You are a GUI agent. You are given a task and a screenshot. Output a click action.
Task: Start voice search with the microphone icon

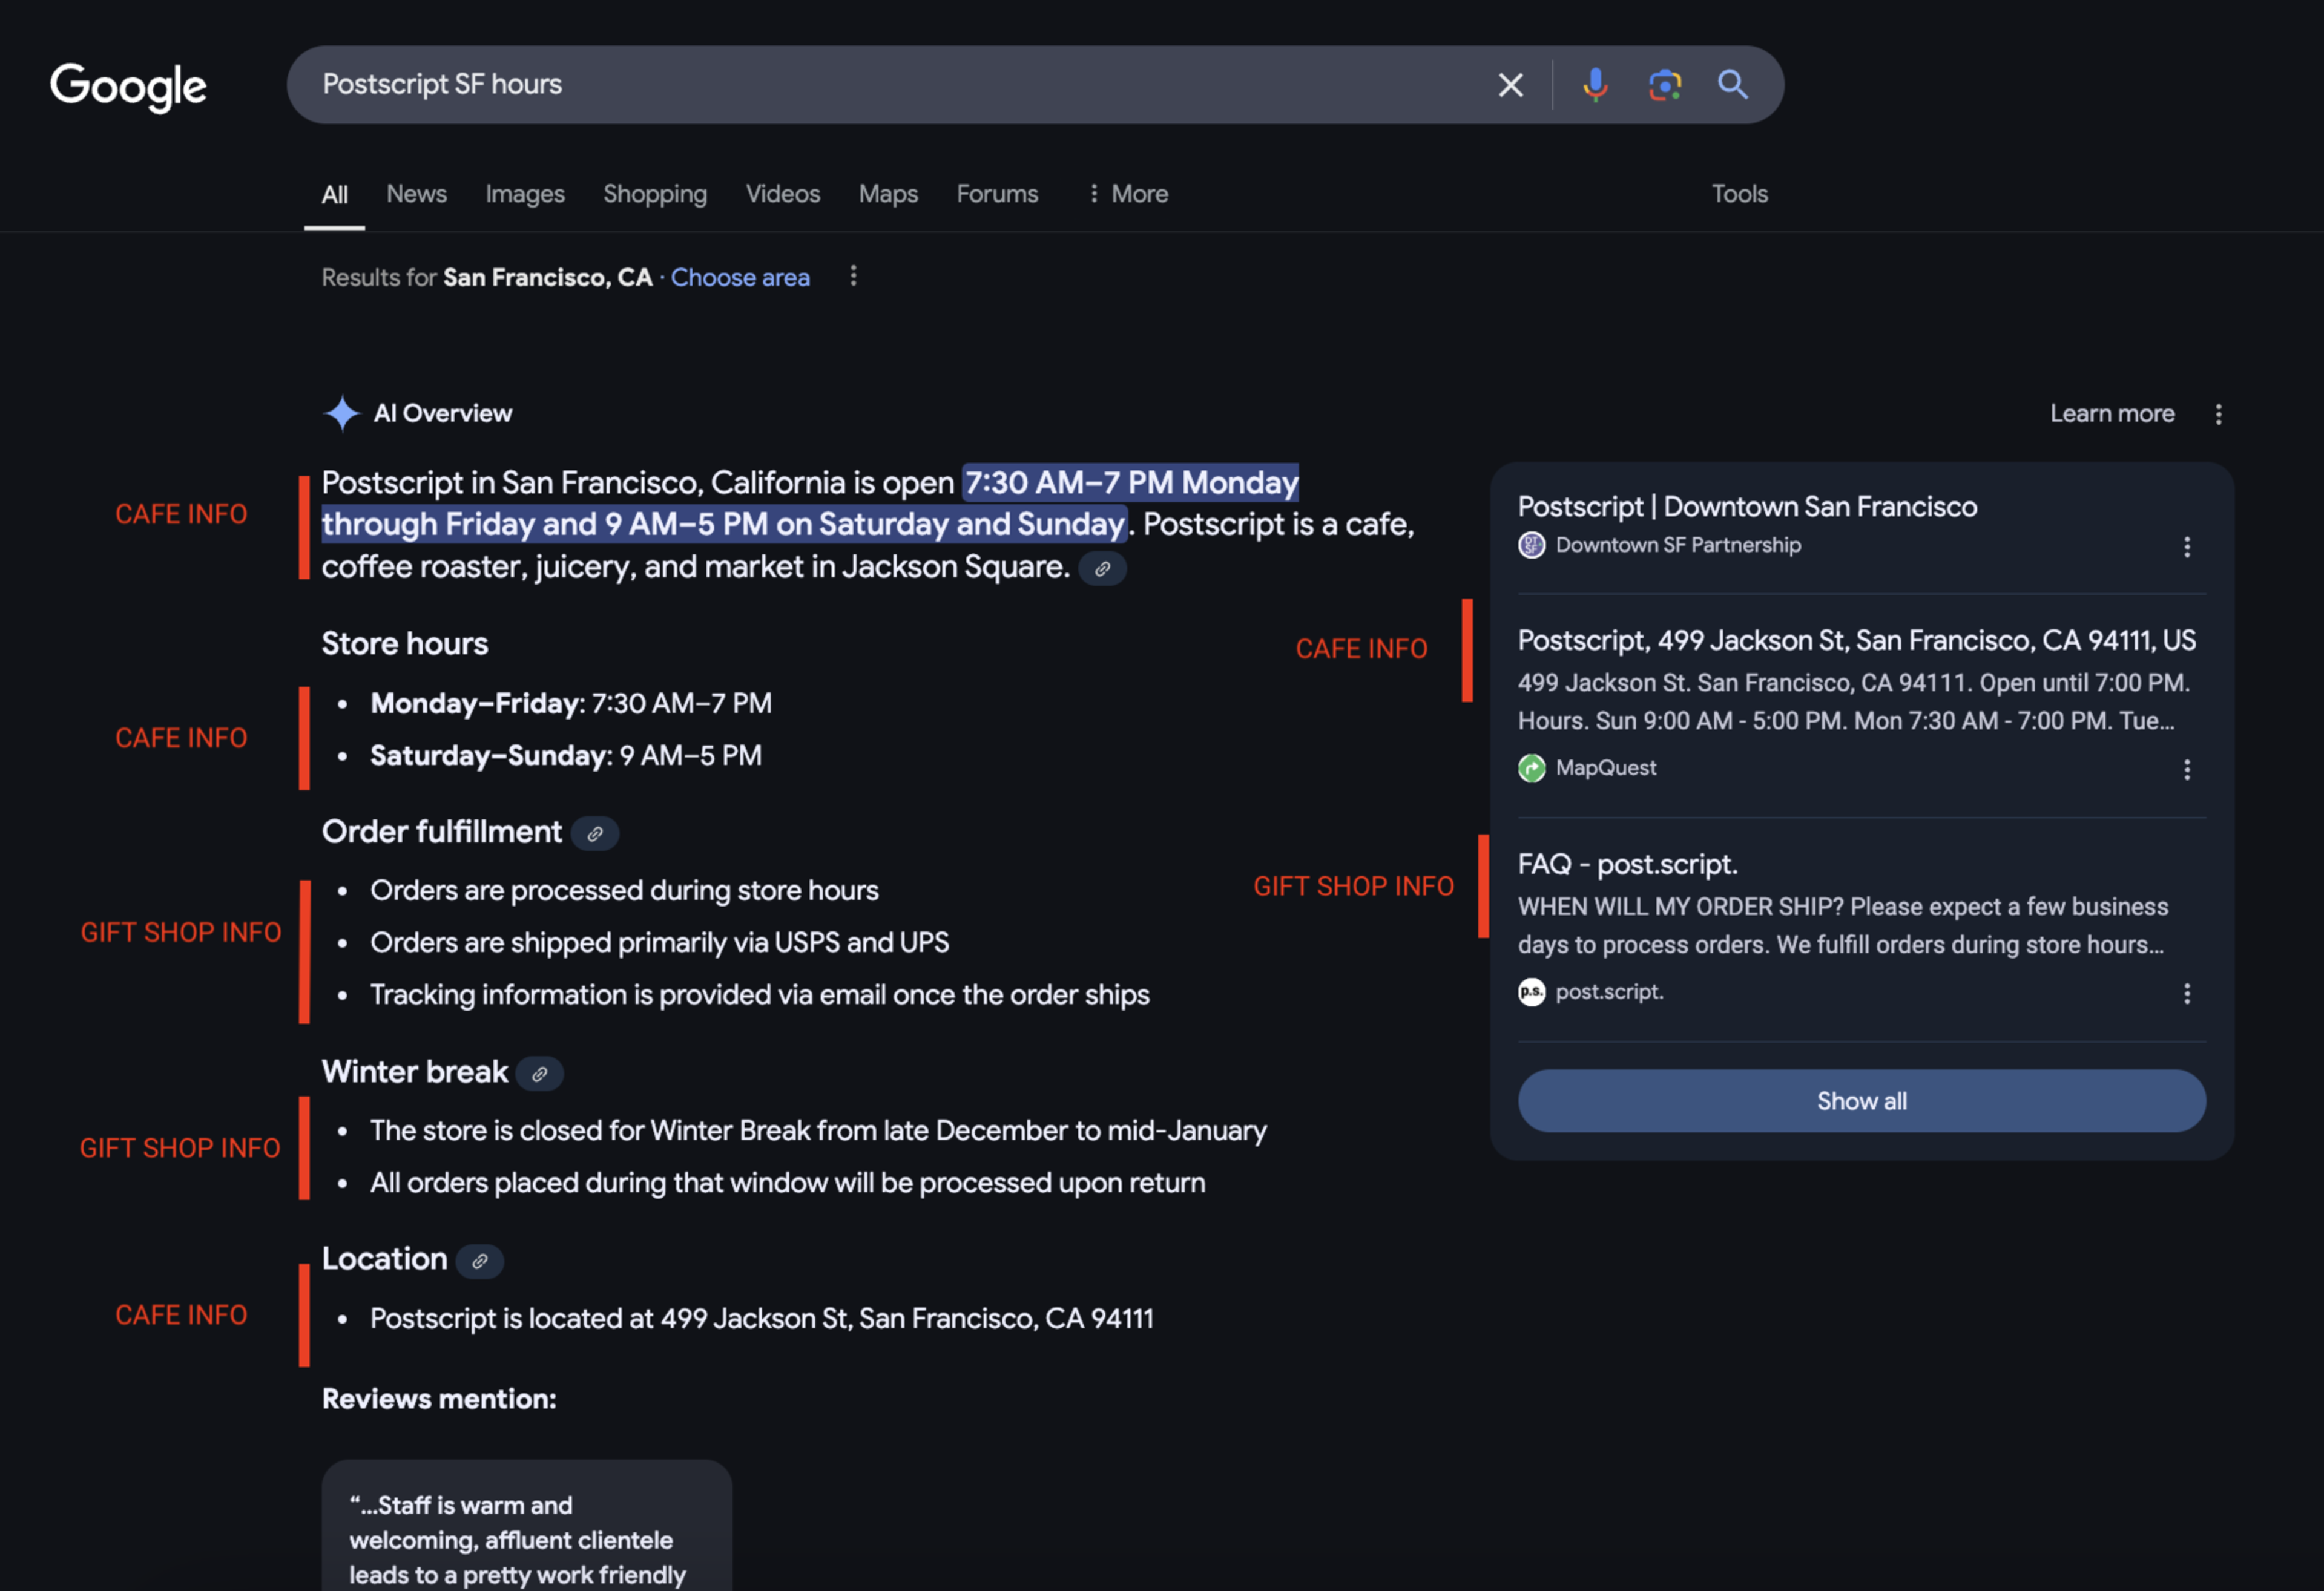(x=1595, y=85)
